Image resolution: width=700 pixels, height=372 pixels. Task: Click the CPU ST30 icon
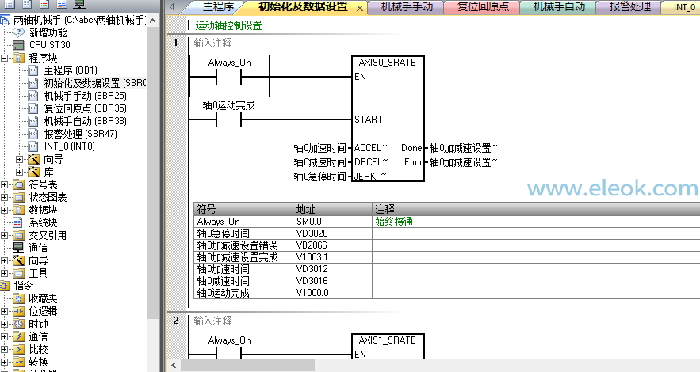[18, 45]
